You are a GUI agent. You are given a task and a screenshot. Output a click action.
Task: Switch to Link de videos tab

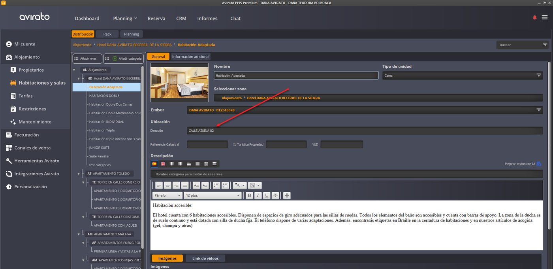pos(205,258)
